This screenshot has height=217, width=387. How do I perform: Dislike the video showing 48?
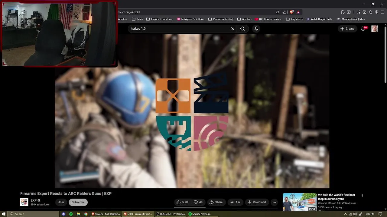198,202
